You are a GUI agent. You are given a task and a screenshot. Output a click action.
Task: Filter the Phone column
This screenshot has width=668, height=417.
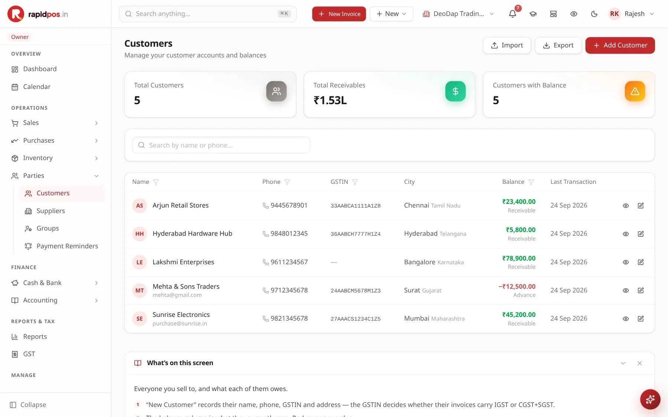pos(287,182)
